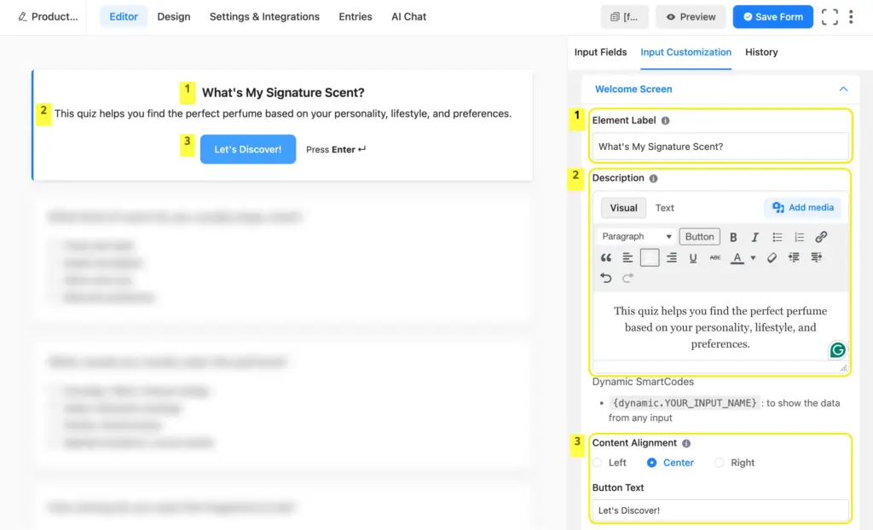Toggle italic formatting in description editor
The image size is (873, 530).
755,237
